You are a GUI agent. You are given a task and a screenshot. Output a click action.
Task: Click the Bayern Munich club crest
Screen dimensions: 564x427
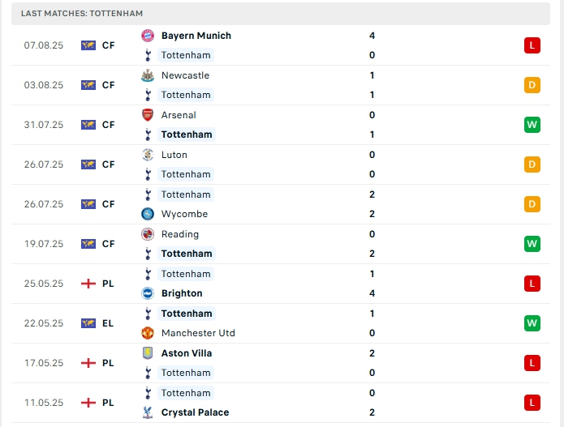click(x=148, y=36)
